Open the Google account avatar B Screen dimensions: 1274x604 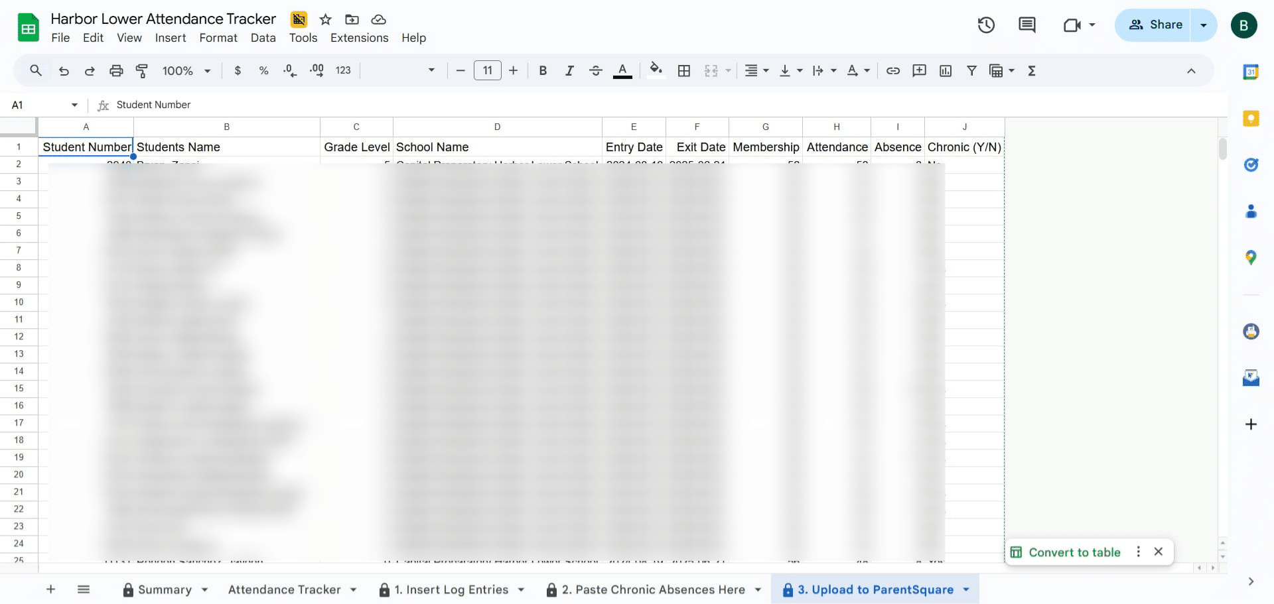(1243, 25)
